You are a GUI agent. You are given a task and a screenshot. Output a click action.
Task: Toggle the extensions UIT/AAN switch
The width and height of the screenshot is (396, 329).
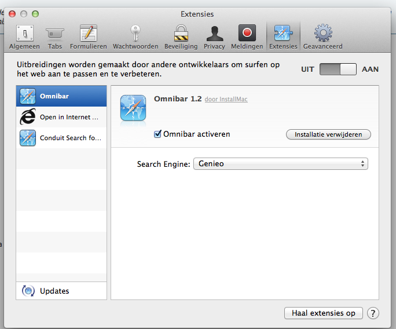click(338, 70)
